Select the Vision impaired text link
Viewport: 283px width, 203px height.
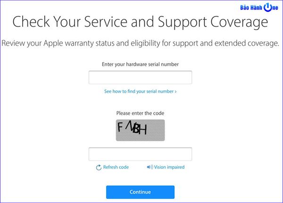pyautogui.click(x=169, y=167)
